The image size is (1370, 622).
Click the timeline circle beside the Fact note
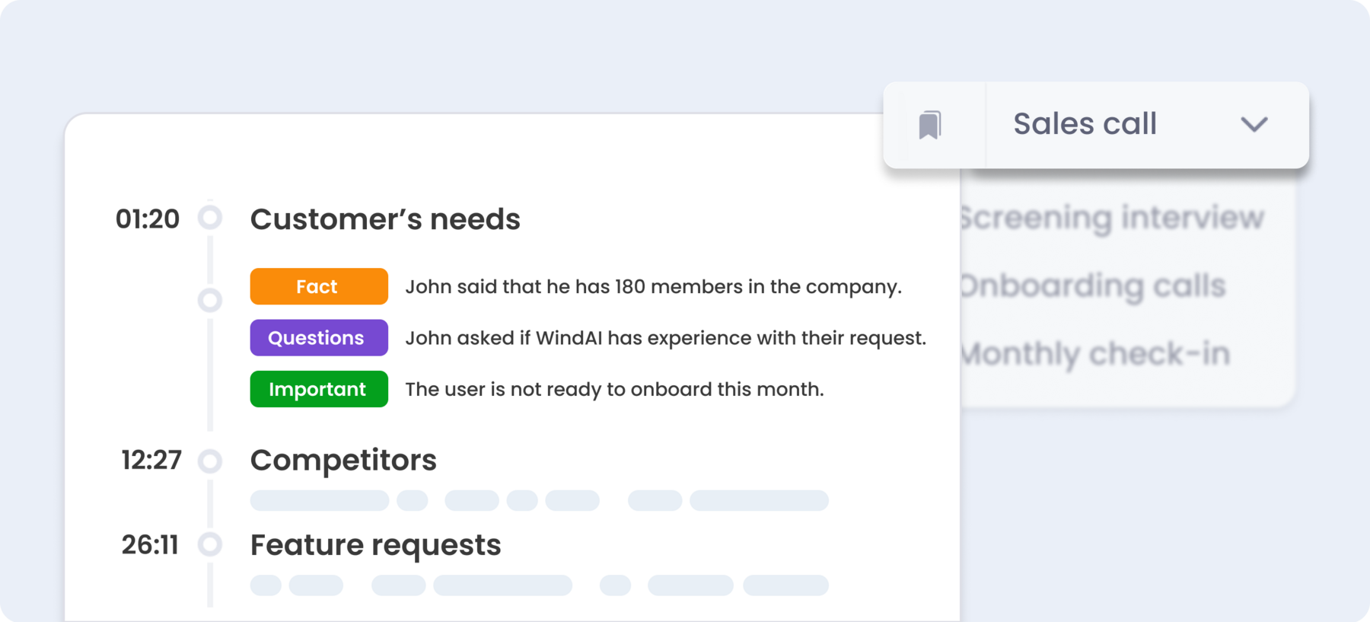(210, 300)
